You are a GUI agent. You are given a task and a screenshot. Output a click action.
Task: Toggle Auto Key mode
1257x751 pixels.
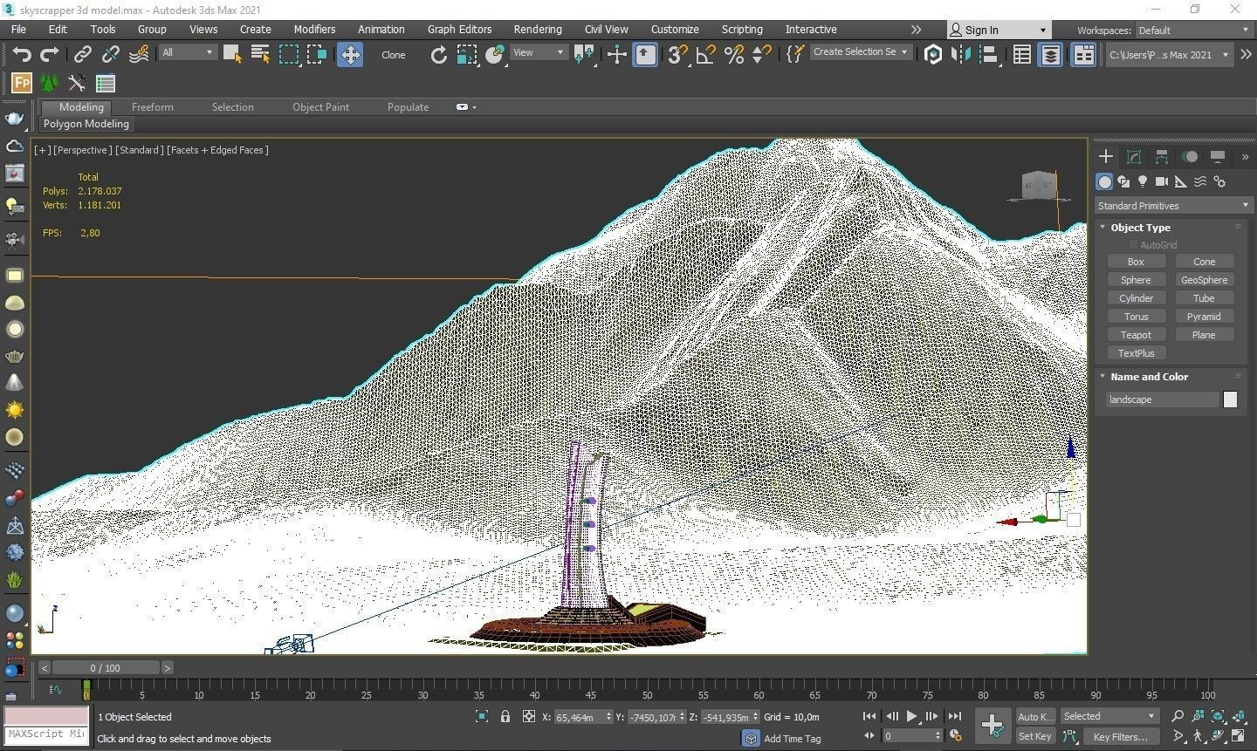click(x=1035, y=716)
